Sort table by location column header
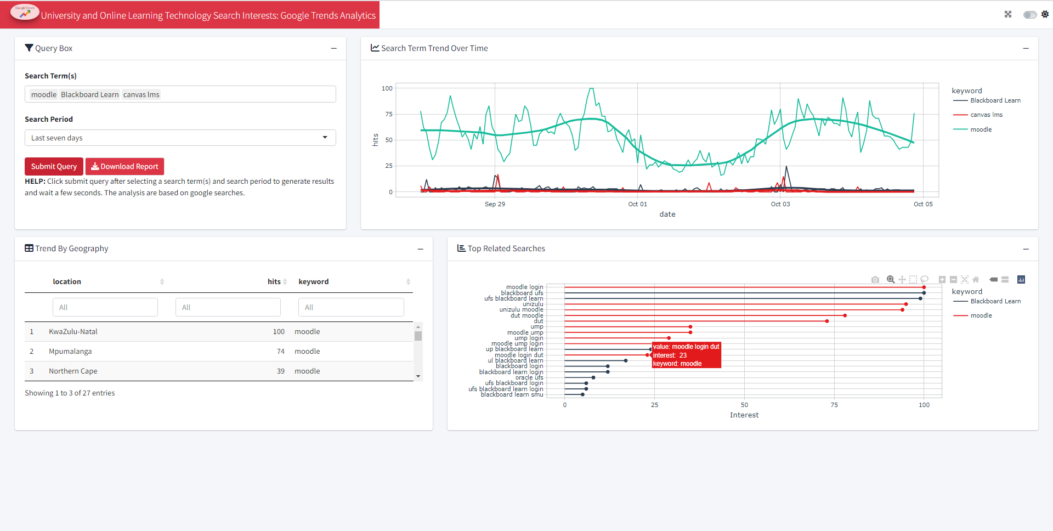 point(67,281)
